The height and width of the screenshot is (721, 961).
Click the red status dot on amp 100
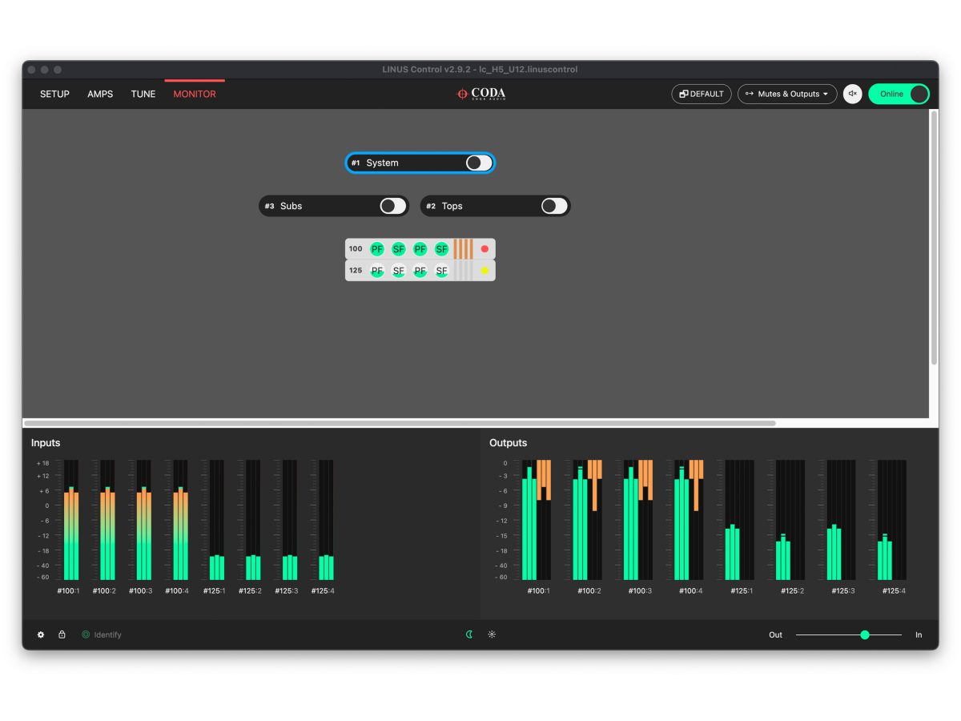pos(485,249)
